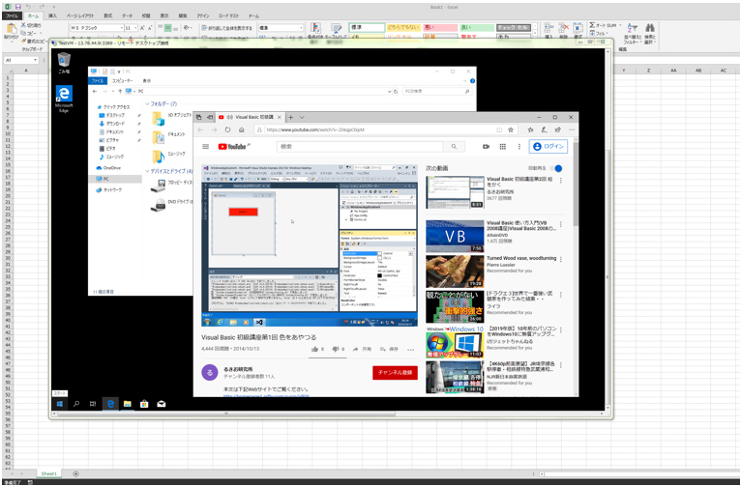Click the Windows Start button in remote desktop
Image resolution: width=741 pixels, height=486 pixels.
click(x=60, y=404)
